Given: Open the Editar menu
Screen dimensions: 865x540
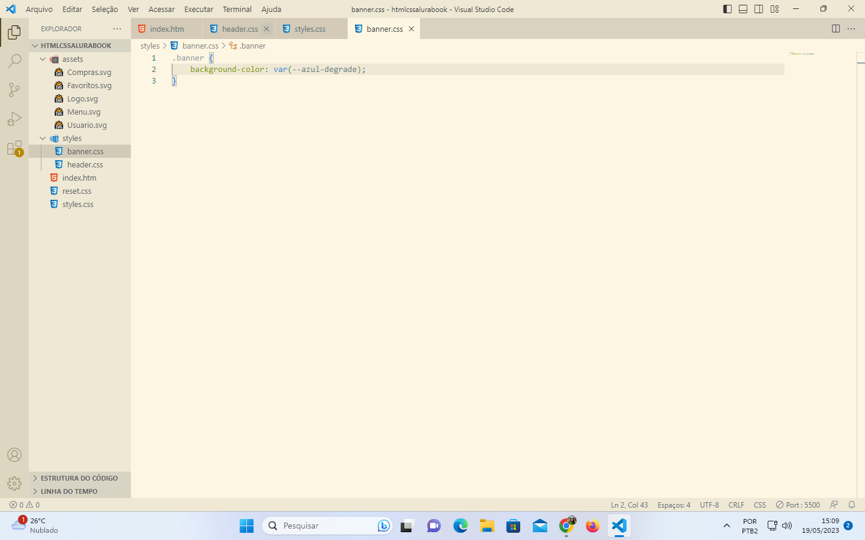Looking at the screenshot, I should pyautogui.click(x=72, y=9).
